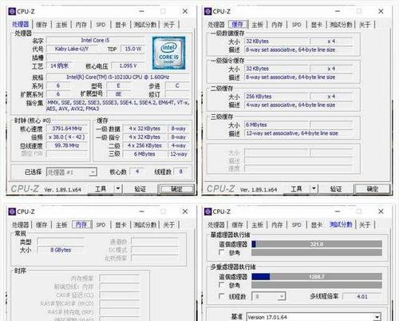The width and height of the screenshot is (399, 321).
Task: Click the empty 参考 bar under 单处理器执行绪
Action: tap(317, 252)
